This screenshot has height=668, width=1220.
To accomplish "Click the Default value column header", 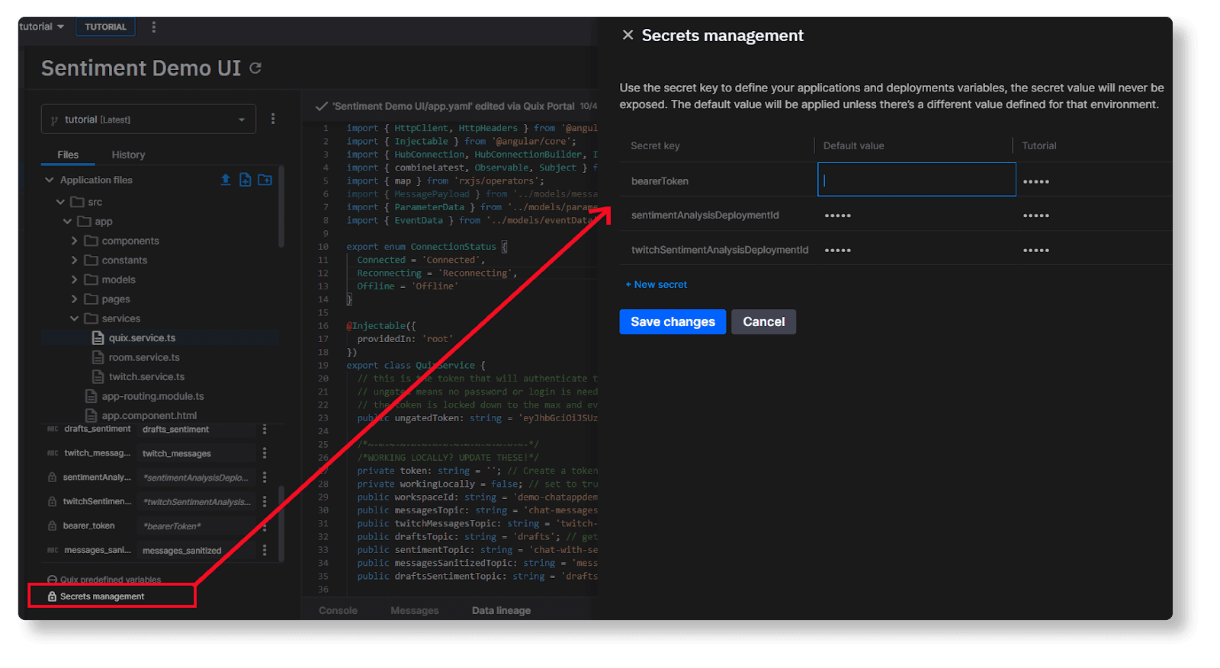I will [853, 145].
